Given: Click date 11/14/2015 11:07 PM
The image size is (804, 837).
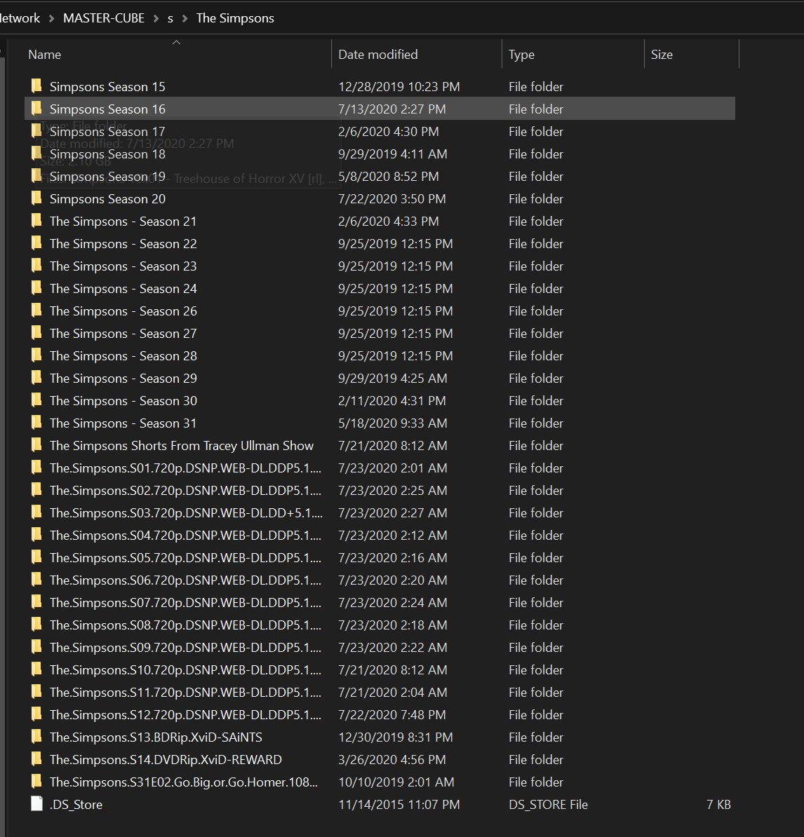Looking at the screenshot, I should [399, 804].
